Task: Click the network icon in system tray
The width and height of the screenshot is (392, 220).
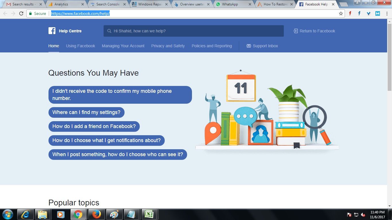Action: pyautogui.click(x=356, y=215)
